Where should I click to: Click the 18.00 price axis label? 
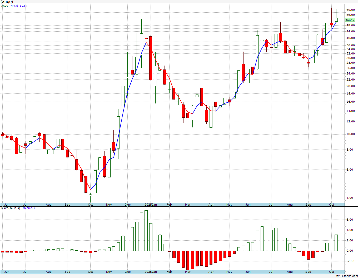(x=350, y=93)
